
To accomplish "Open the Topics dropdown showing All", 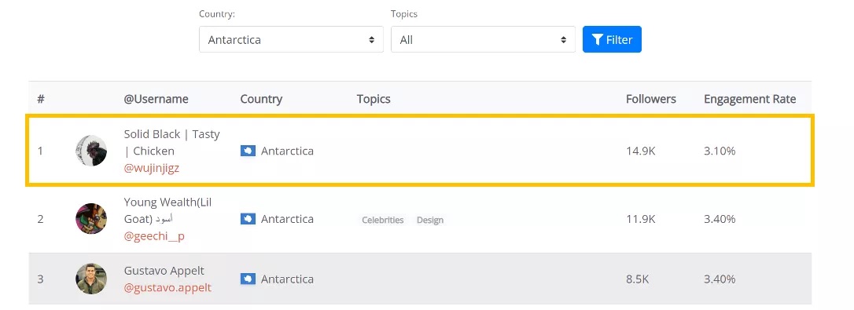I will (483, 40).
